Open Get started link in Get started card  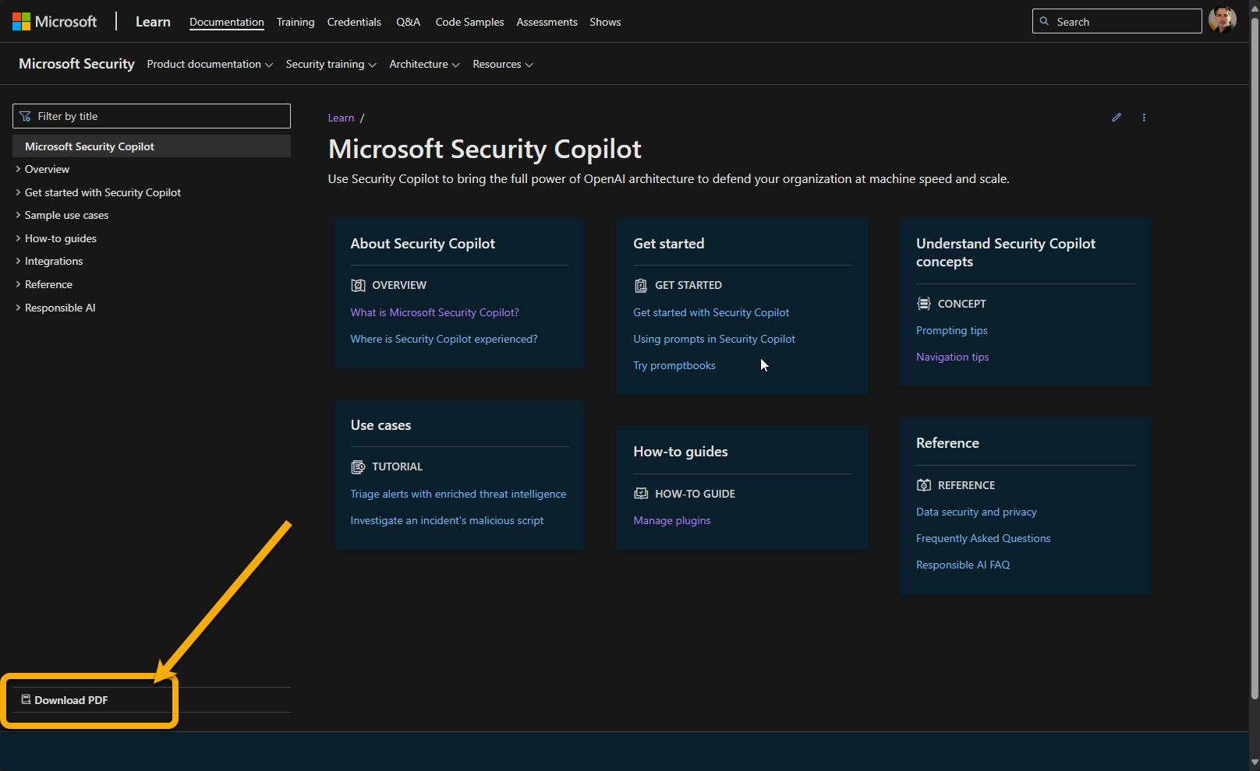(x=711, y=312)
